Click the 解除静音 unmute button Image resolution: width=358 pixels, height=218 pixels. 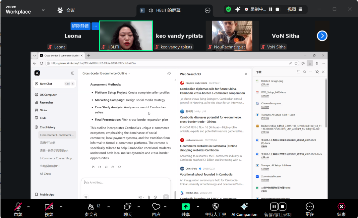coord(81,26)
